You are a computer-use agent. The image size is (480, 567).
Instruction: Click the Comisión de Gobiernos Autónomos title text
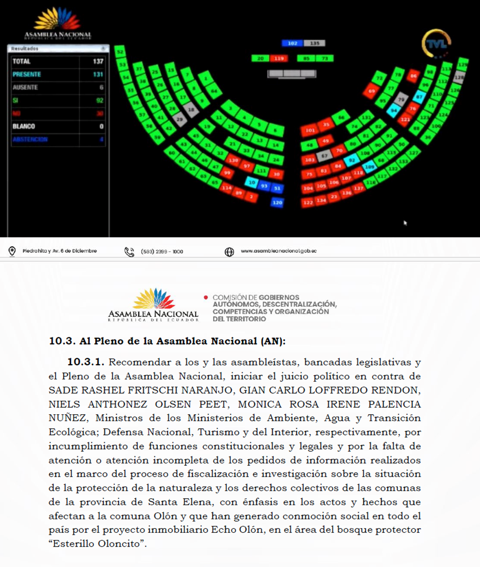[275, 308]
